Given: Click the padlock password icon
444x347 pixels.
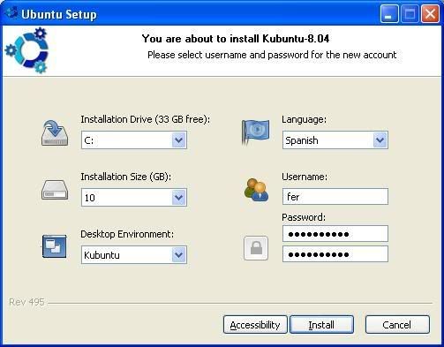Looking at the screenshot, I should pyautogui.click(x=256, y=248).
